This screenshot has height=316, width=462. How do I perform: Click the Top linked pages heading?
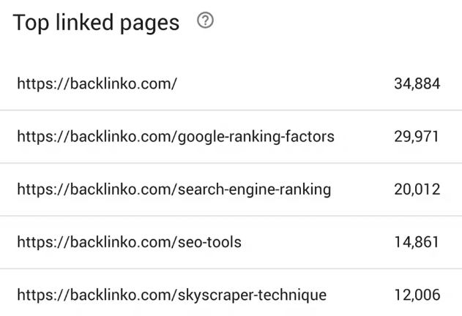pos(96,23)
